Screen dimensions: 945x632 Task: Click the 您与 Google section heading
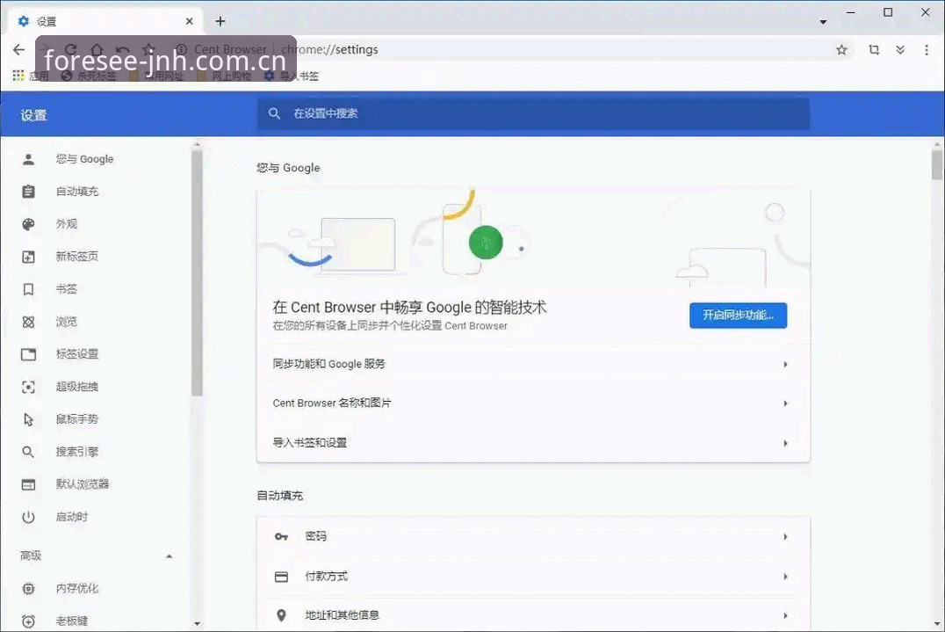point(288,168)
